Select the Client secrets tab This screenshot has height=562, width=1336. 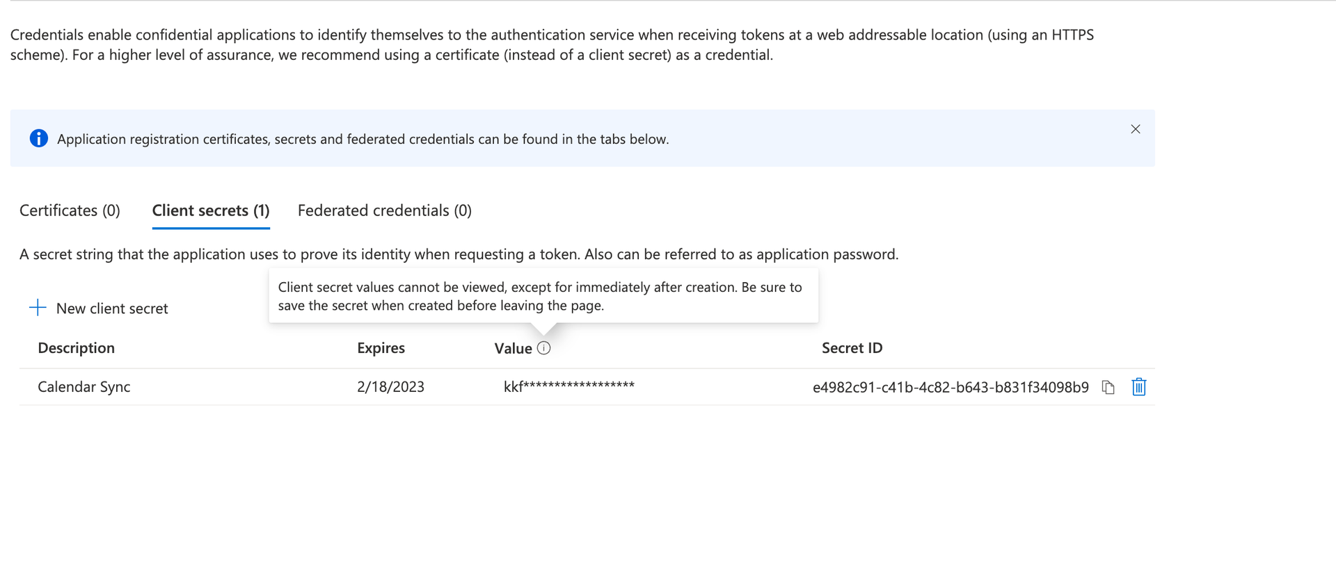tap(211, 210)
